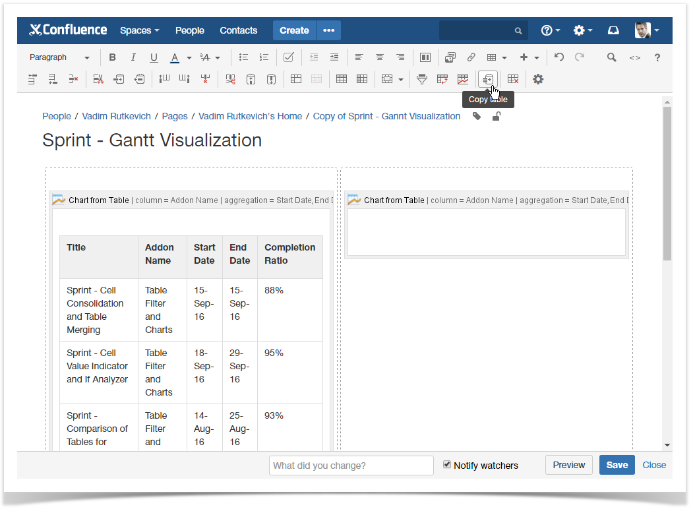
Task: Open the People menu item
Action: point(189,30)
